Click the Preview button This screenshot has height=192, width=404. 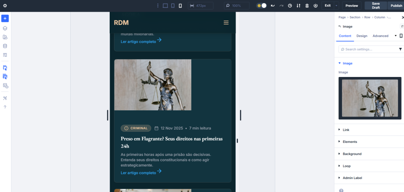(352, 5)
